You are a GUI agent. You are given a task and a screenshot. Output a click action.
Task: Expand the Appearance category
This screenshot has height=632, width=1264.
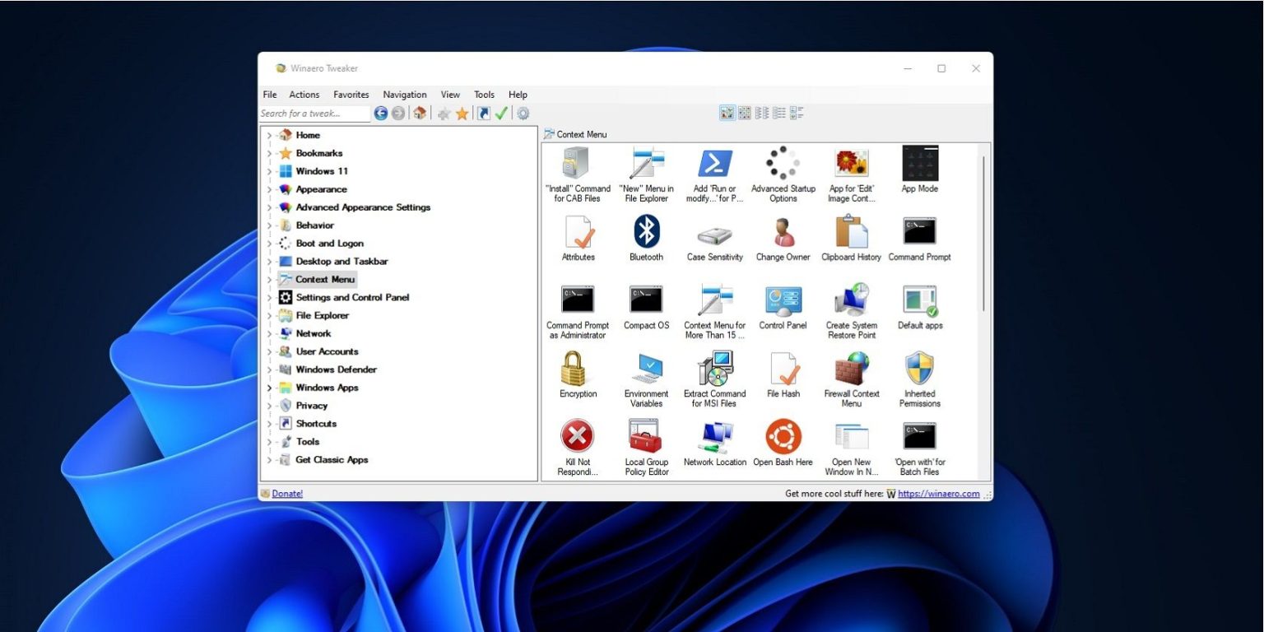269,189
